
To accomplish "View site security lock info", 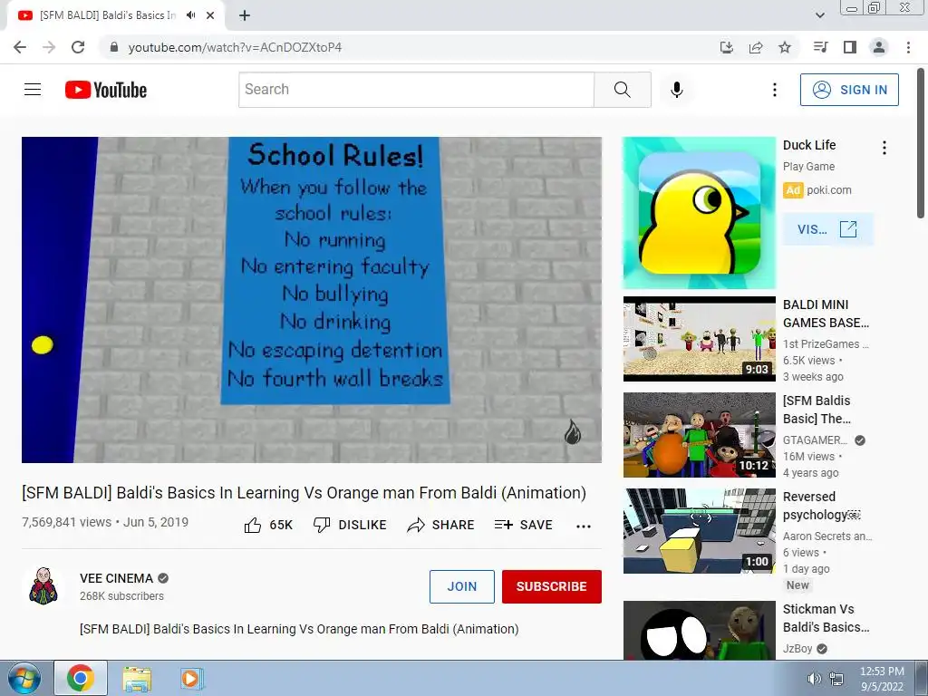I will (114, 47).
